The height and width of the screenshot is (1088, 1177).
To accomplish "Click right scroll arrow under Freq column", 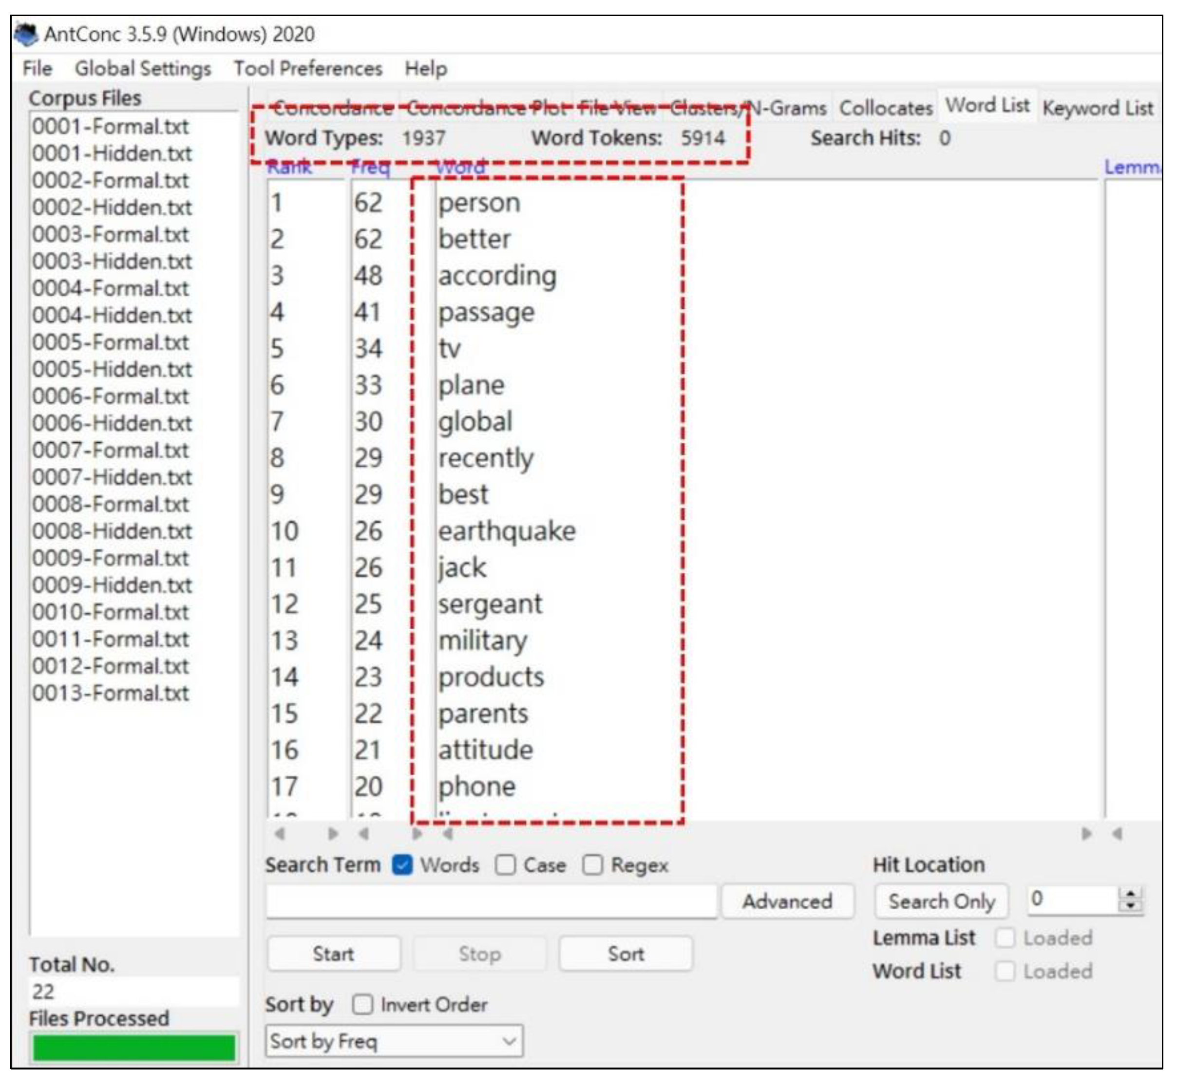I will tap(417, 834).
